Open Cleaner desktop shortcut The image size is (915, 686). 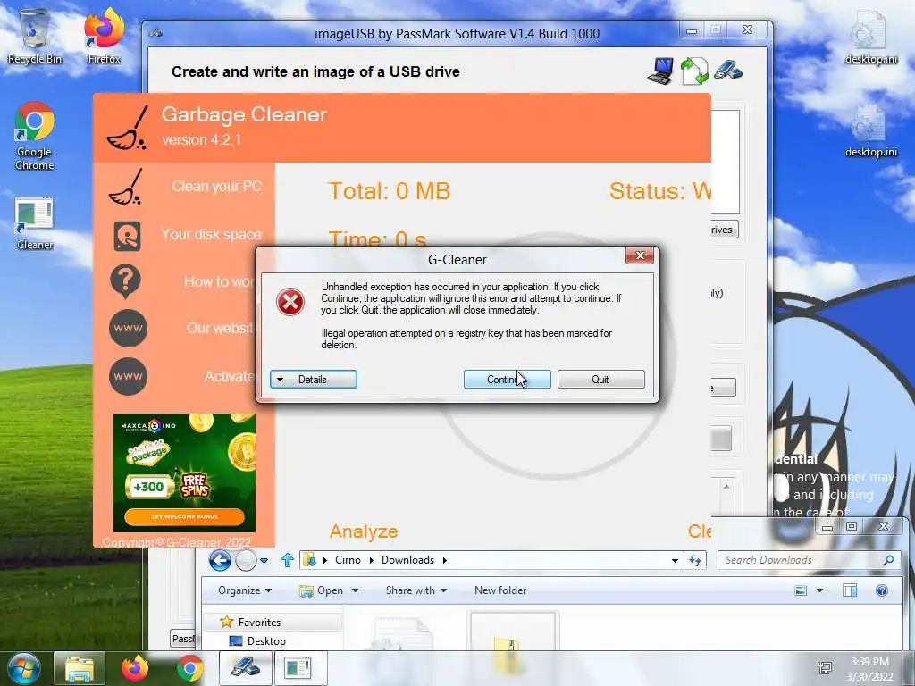pyautogui.click(x=35, y=224)
